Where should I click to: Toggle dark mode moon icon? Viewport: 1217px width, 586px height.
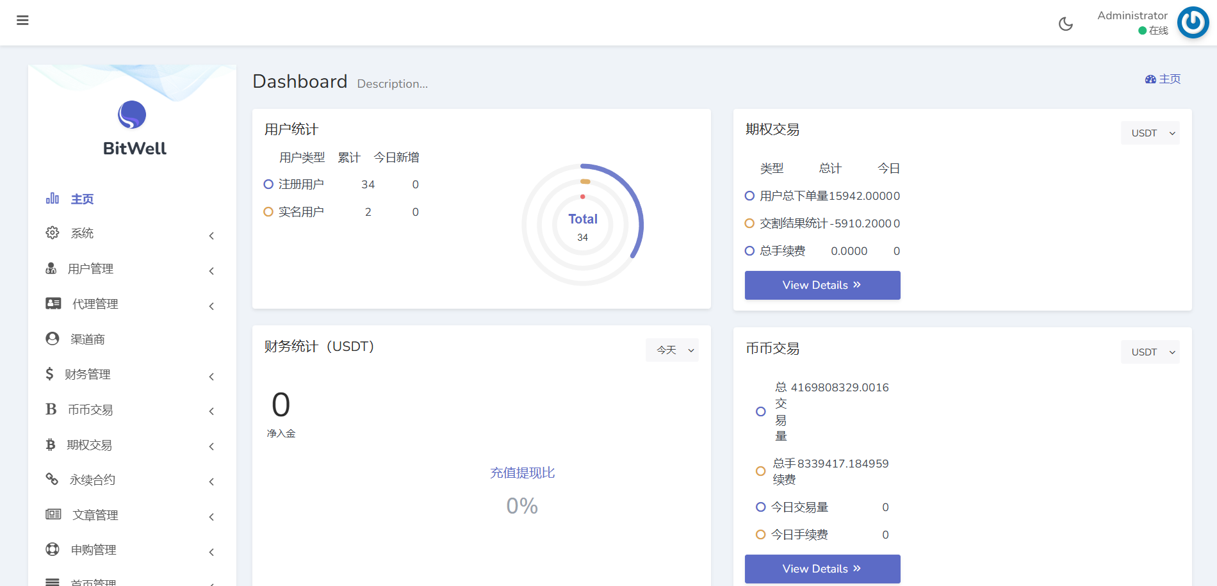1066,24
